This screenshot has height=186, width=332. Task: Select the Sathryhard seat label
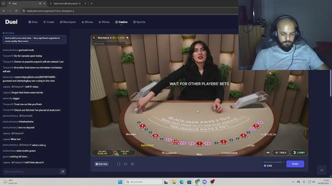click(147, 145)
